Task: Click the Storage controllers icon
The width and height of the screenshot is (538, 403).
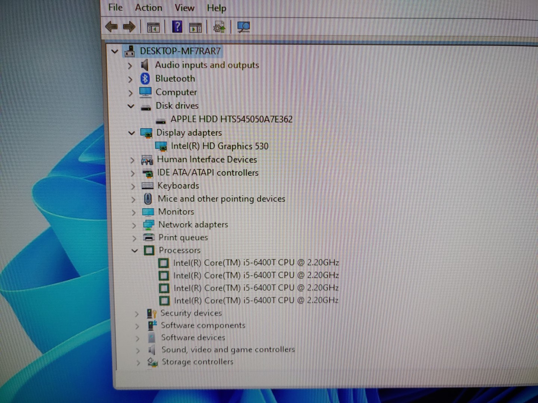Action: pyautogui.click(x=152, y=362)
